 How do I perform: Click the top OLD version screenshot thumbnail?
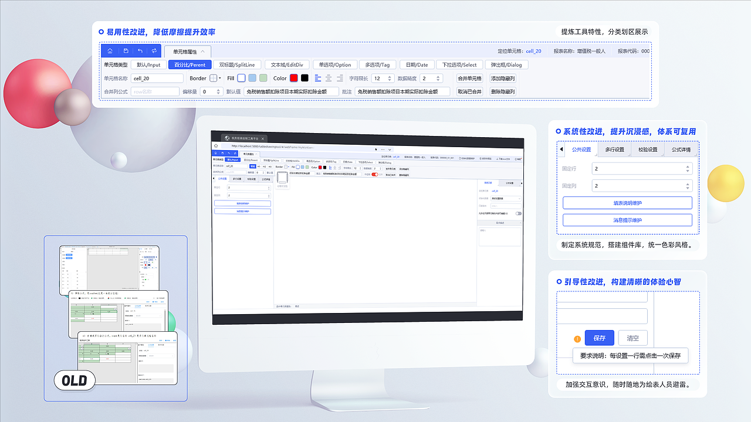tap(110, 270)
